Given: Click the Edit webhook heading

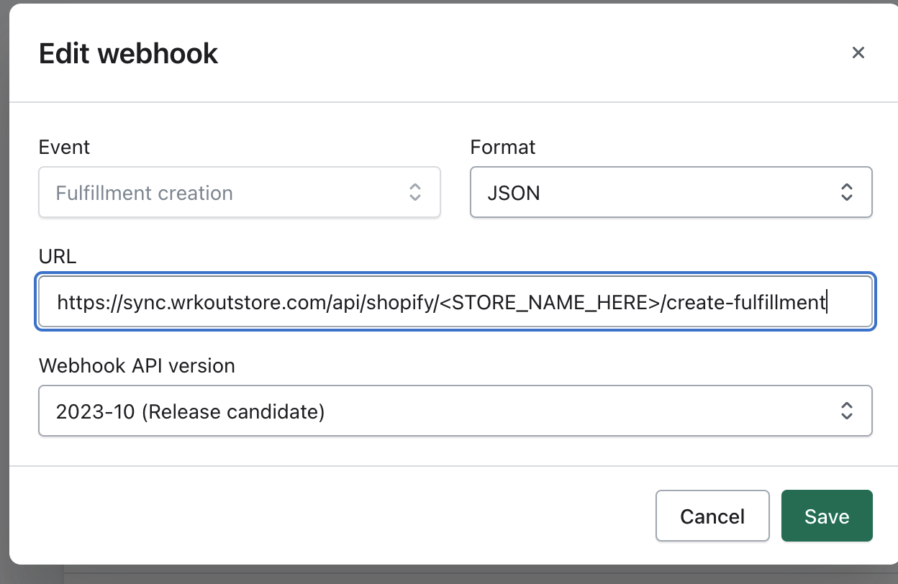Looking at the screenshot, I should (x=128, y=53).
